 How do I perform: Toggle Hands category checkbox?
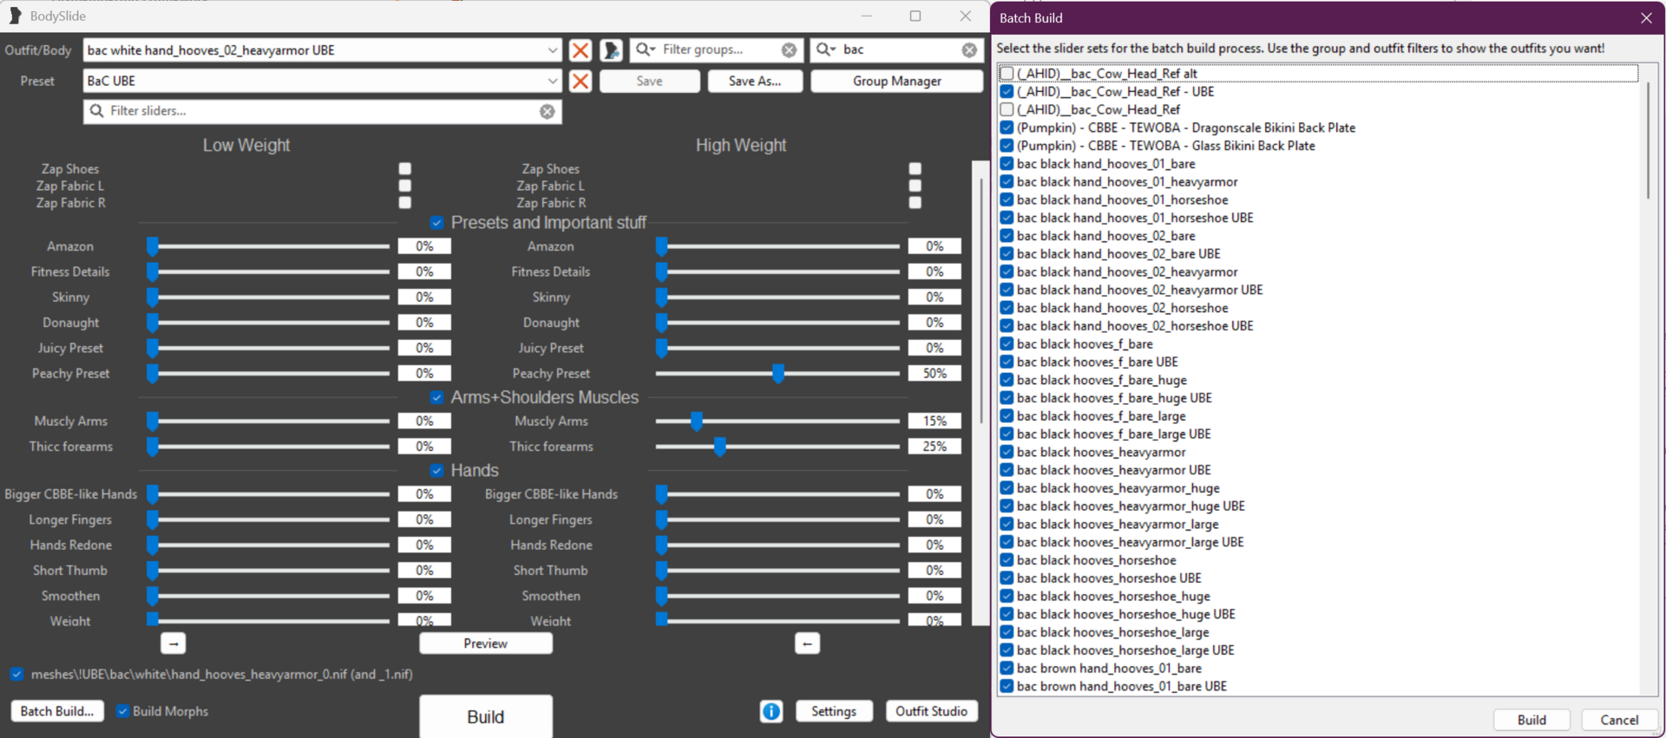[437, 470]
